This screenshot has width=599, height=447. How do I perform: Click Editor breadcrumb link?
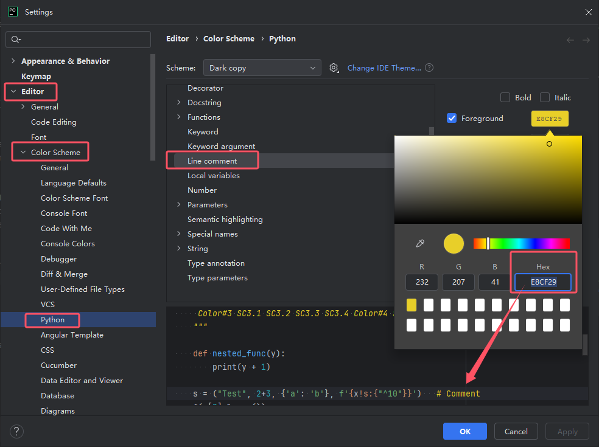click(x=178, y=39)
